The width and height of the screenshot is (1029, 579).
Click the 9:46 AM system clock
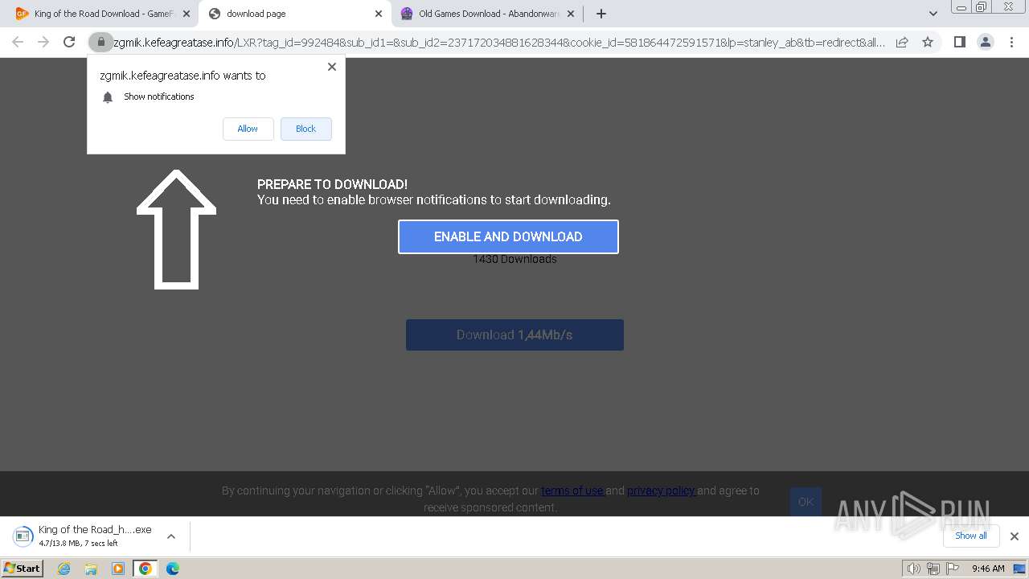click(988, 569)
